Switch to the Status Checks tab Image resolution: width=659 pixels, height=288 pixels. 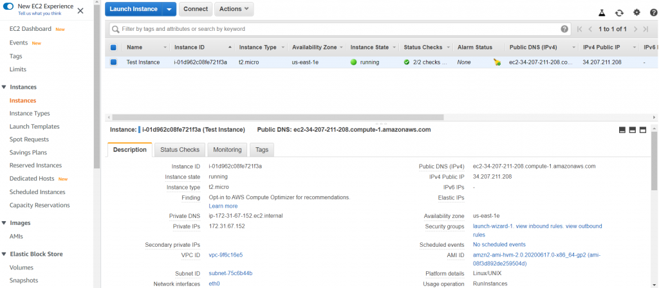point(180,149)
